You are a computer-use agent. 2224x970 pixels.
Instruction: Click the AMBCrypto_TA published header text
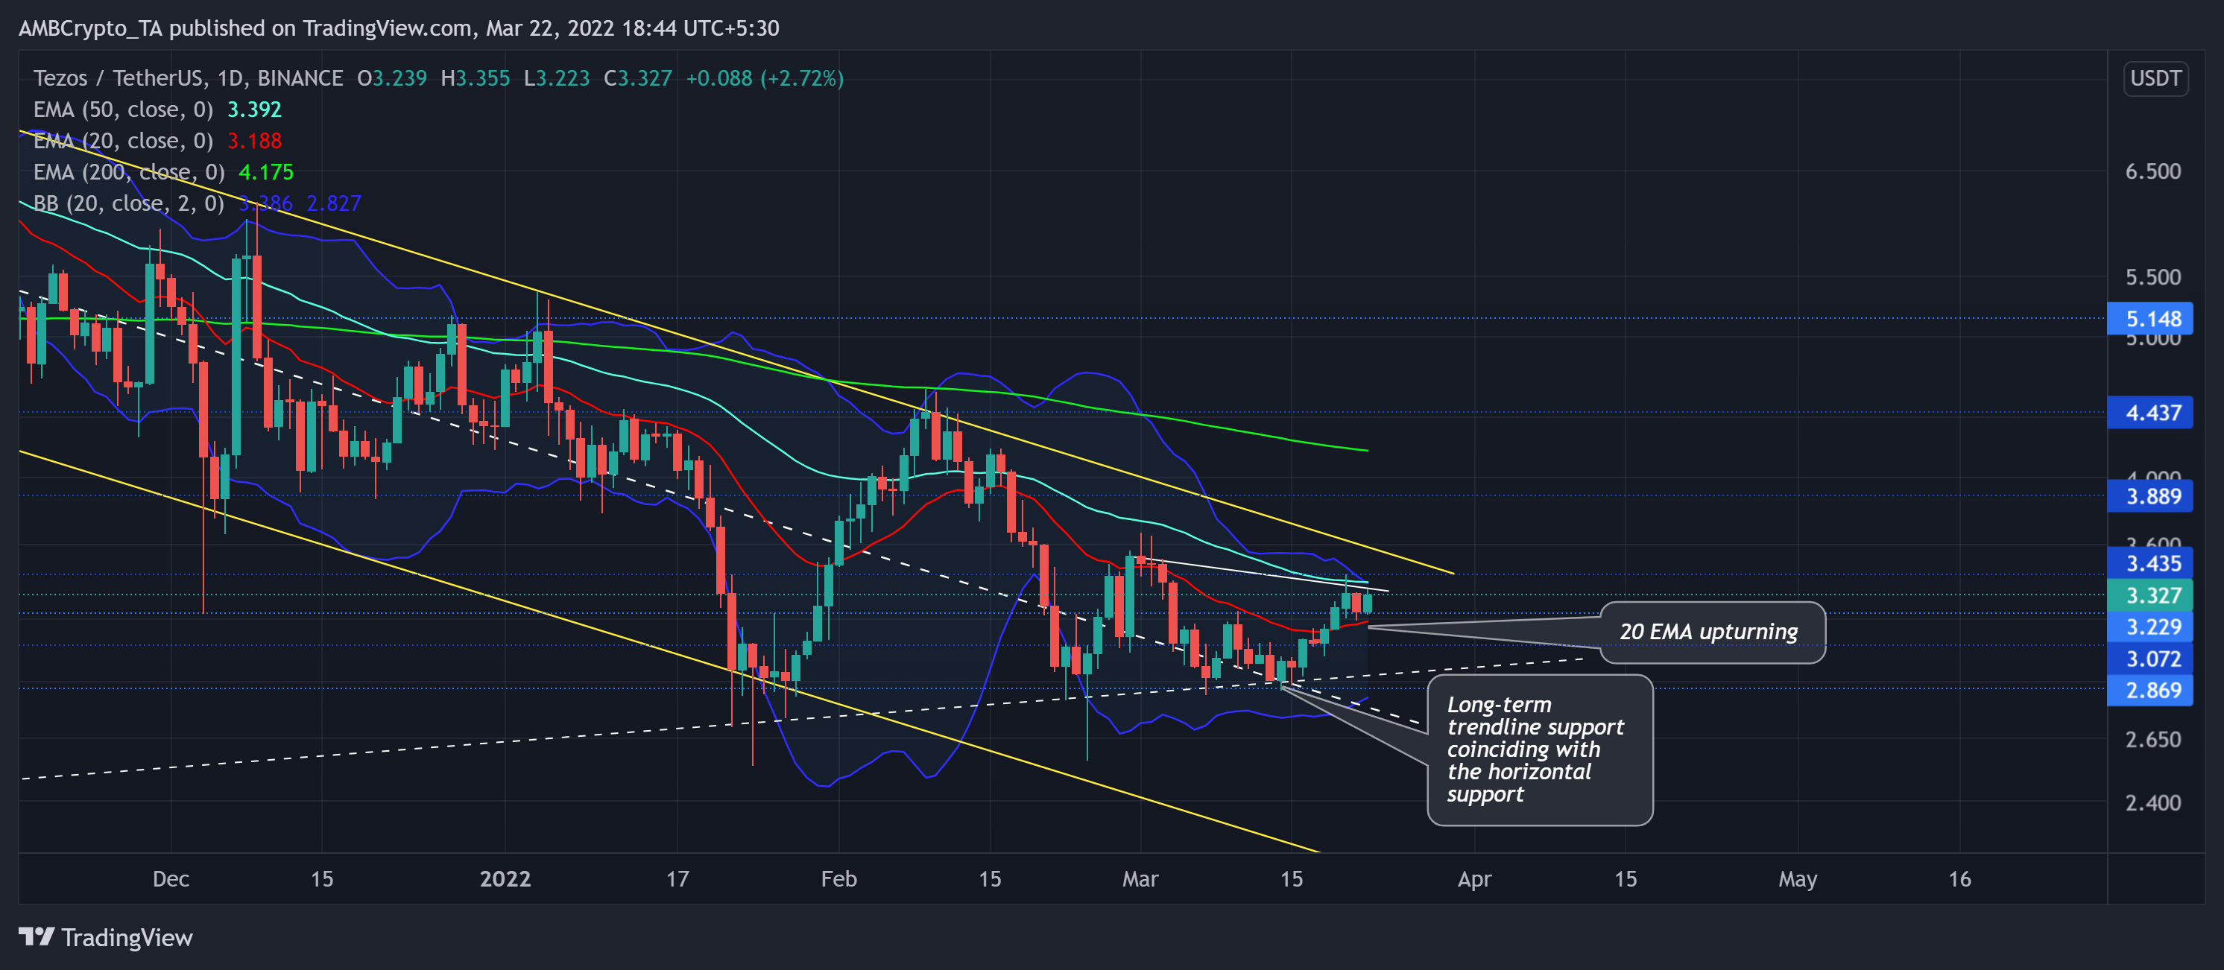[x=399, y=28]
